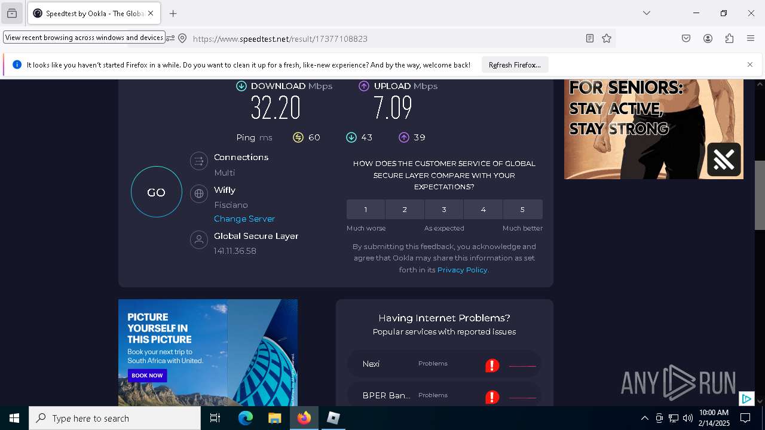Click the Refresh Firefox... button

click(x=515, y=64)
